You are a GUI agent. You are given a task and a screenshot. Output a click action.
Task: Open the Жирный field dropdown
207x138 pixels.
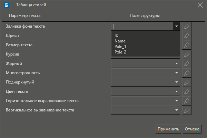(x=177, y=63)
